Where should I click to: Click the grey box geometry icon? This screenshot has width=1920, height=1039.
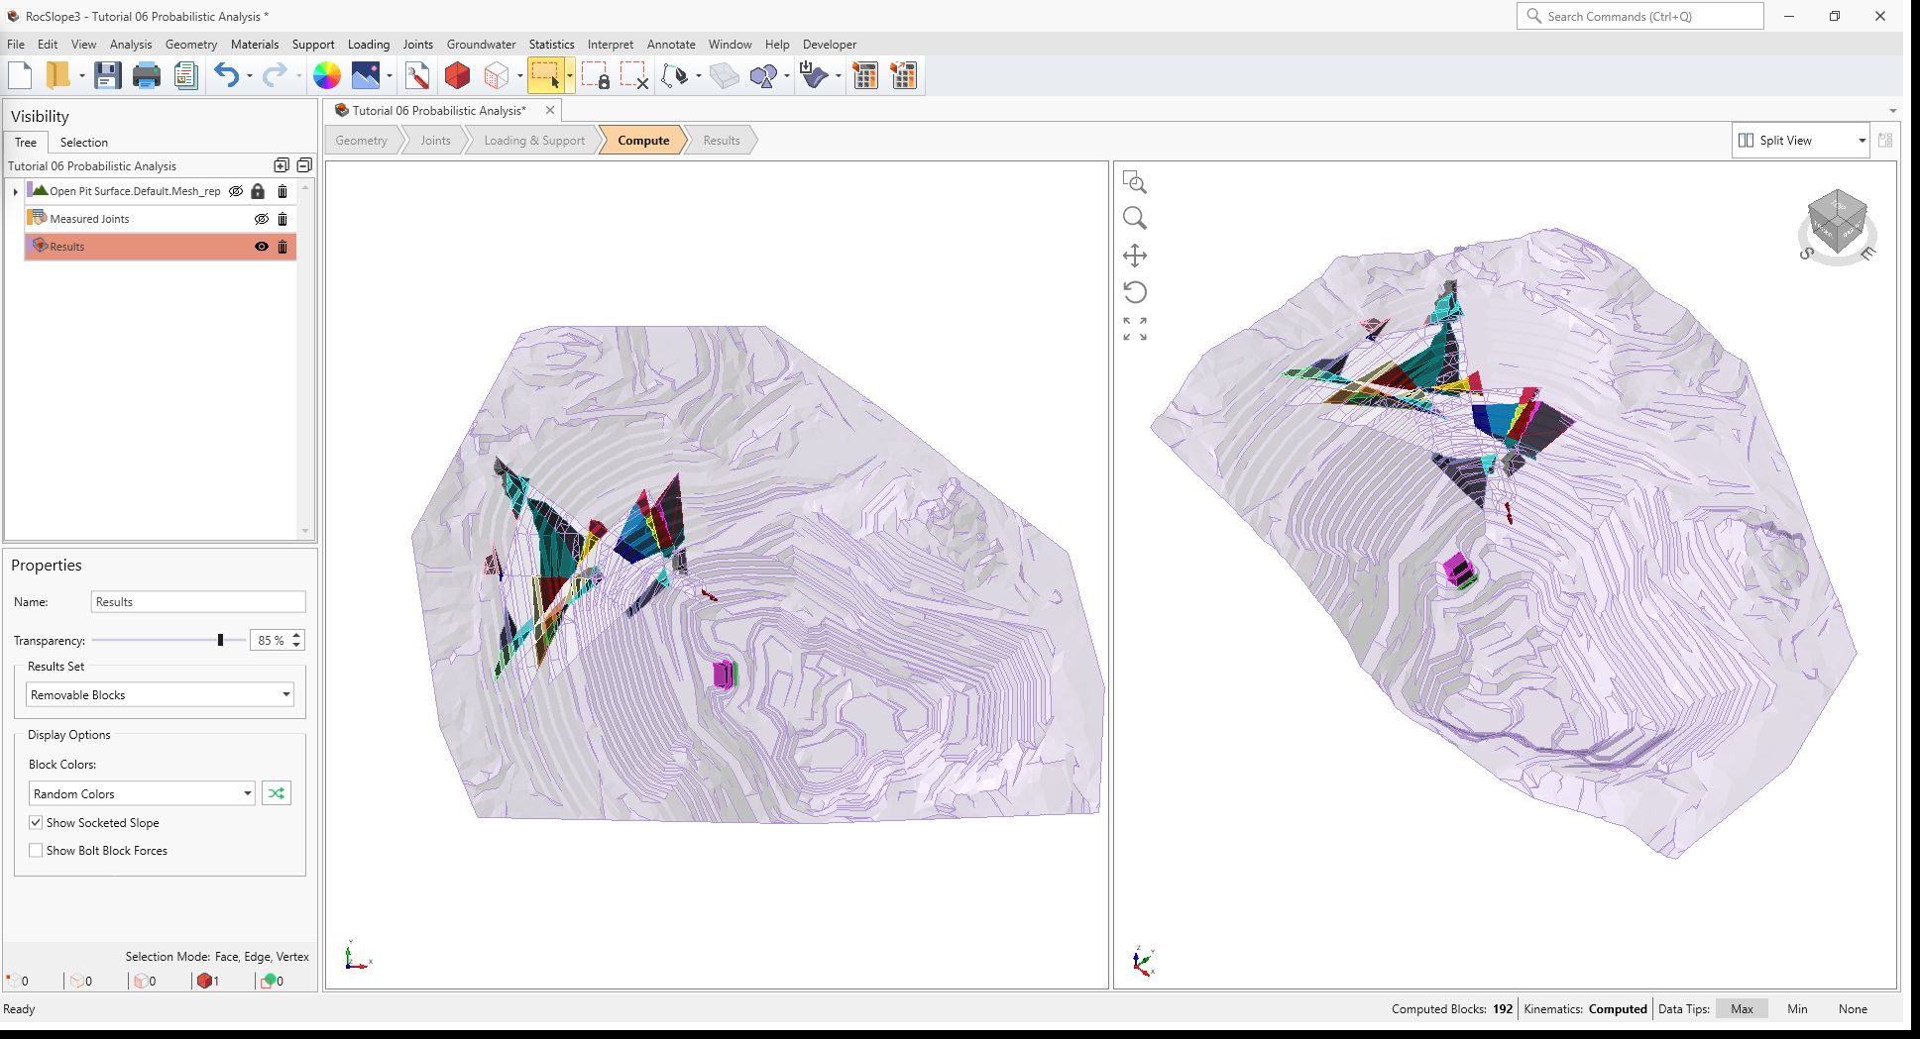[725, 75]
